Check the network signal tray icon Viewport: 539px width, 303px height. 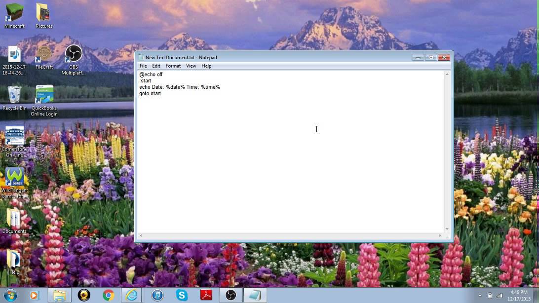499,296
